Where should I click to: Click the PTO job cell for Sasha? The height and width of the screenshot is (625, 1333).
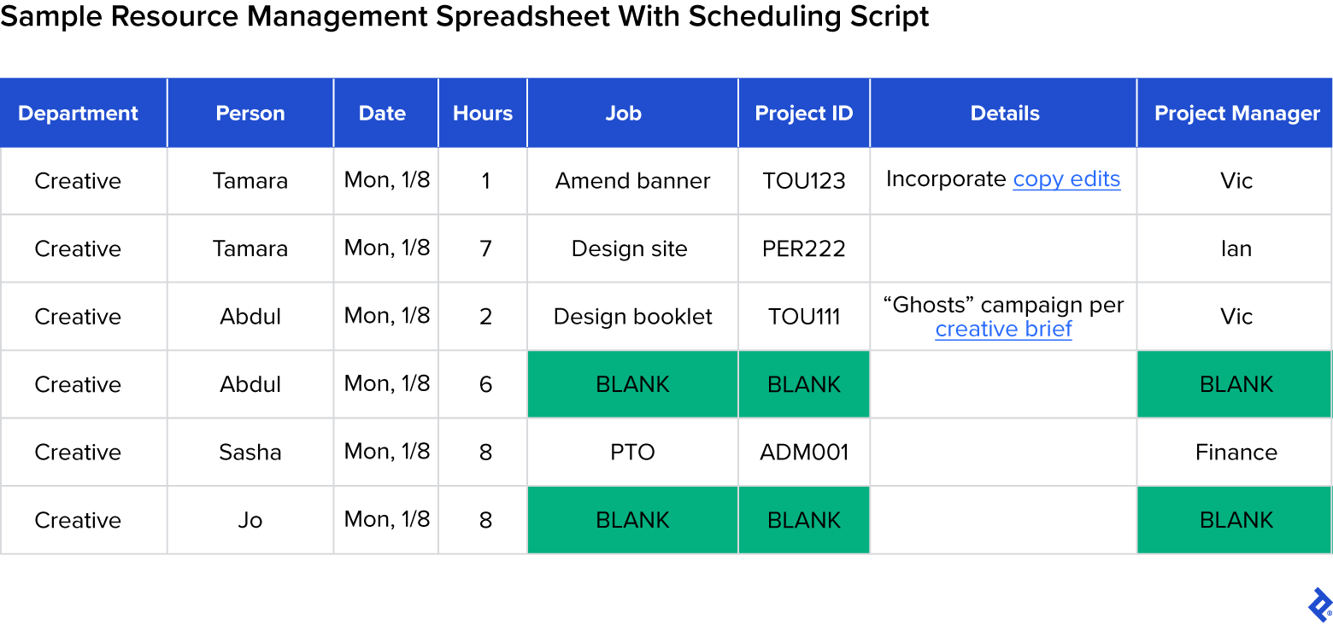click(632, 452)
